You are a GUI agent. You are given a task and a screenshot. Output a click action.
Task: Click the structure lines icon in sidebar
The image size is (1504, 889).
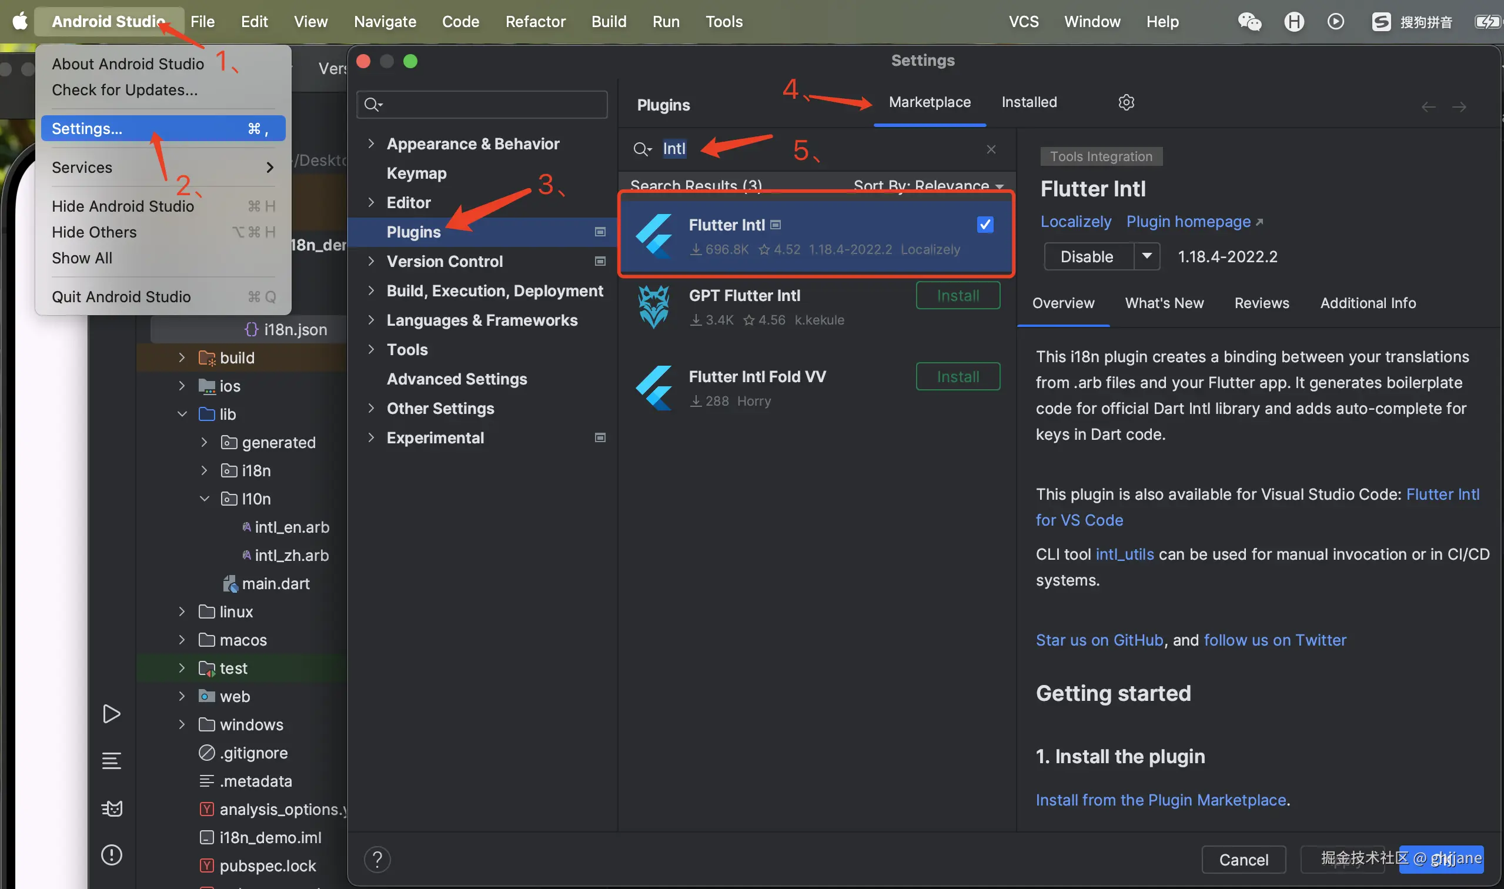click(111, 761)
